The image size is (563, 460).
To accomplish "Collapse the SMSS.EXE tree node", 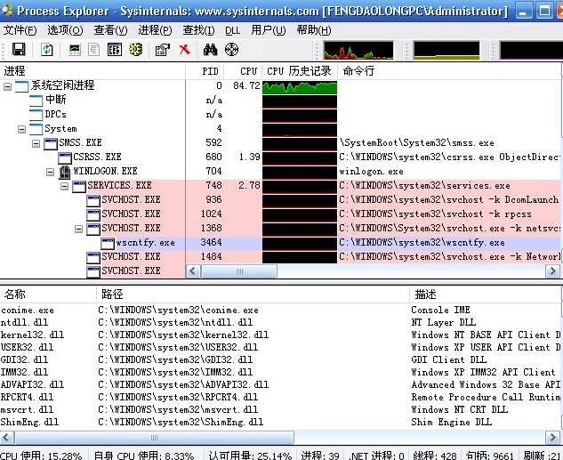I will coord(36,143).
